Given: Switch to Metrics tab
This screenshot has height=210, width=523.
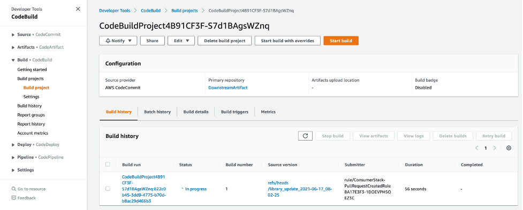Looking at the screenshot, I should [268, 112].
